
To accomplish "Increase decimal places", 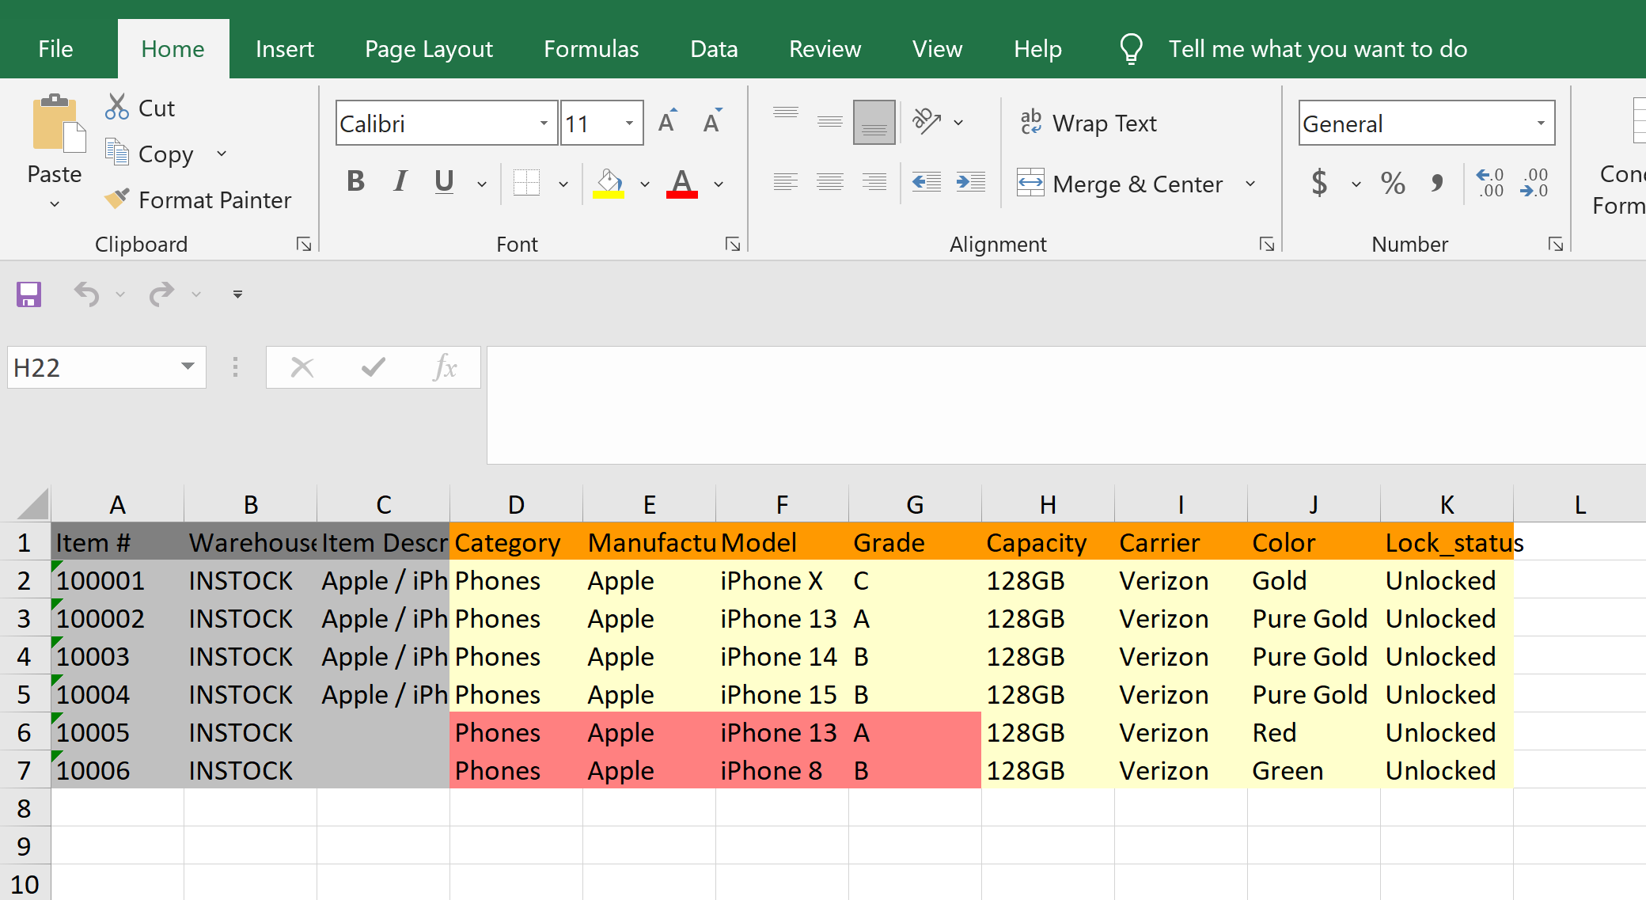I will pyautogui.click(x=1490, y=183).
